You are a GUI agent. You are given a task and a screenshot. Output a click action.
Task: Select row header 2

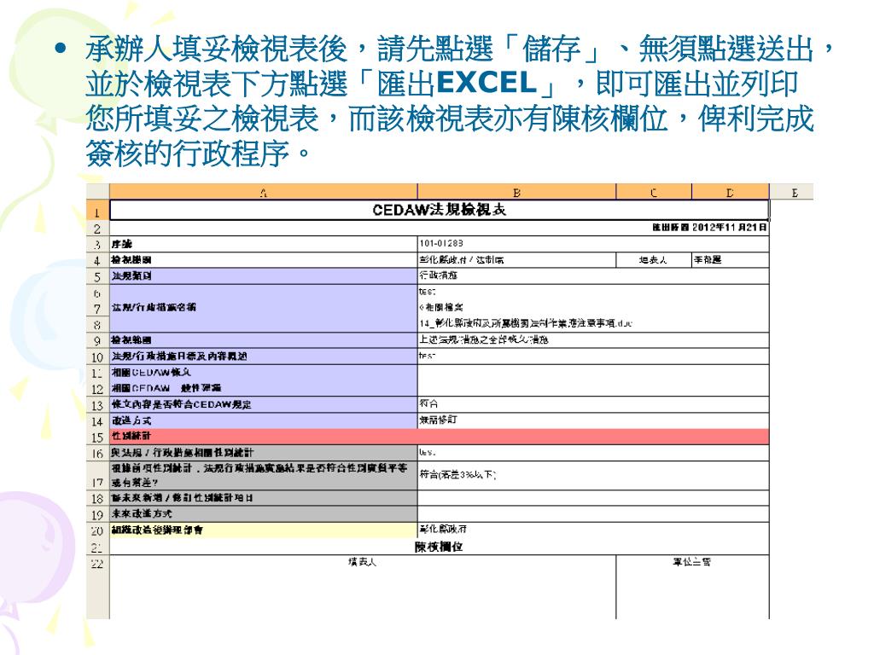[x=98, y=229]
